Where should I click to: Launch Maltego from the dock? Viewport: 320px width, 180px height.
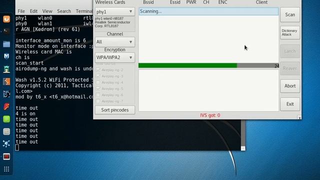click(6, 94)
